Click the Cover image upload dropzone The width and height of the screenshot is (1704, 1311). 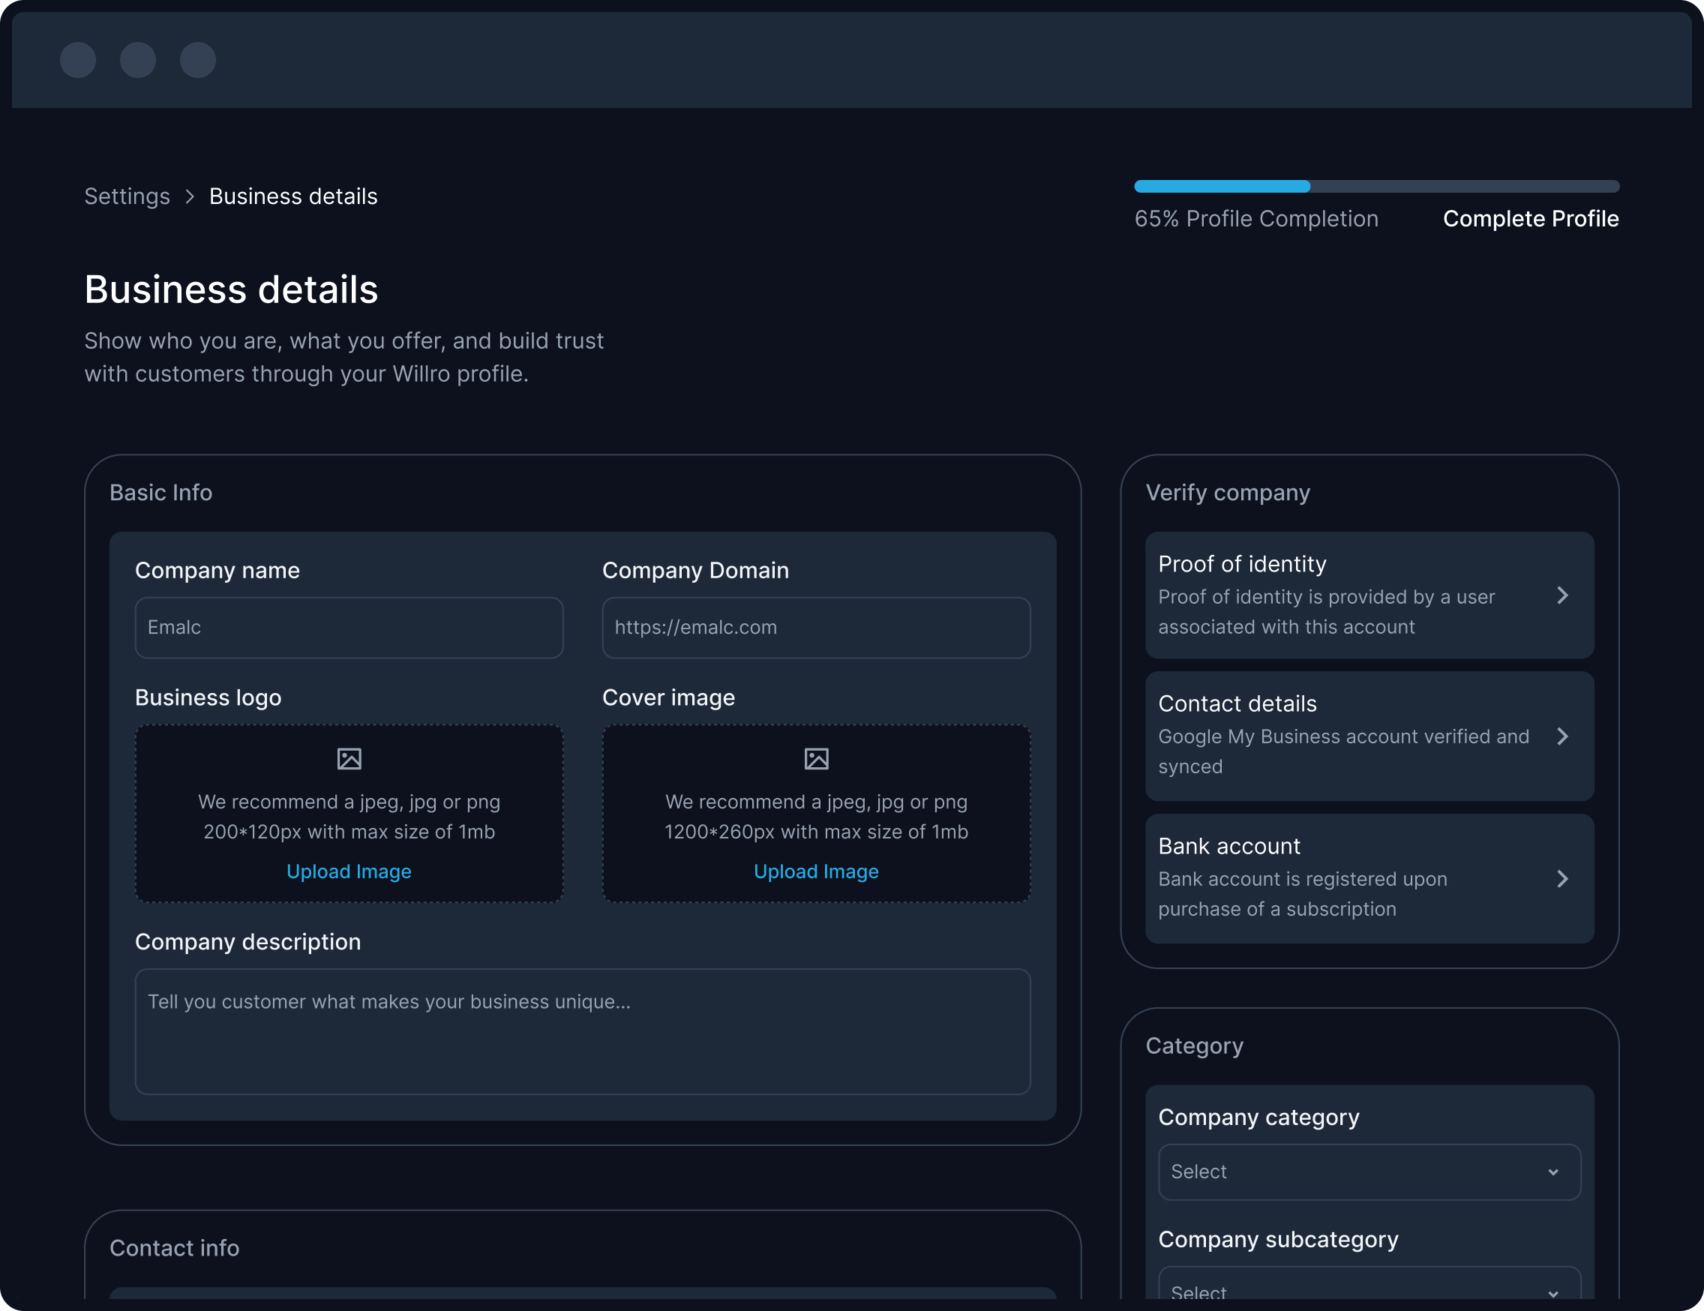[816, 814]
